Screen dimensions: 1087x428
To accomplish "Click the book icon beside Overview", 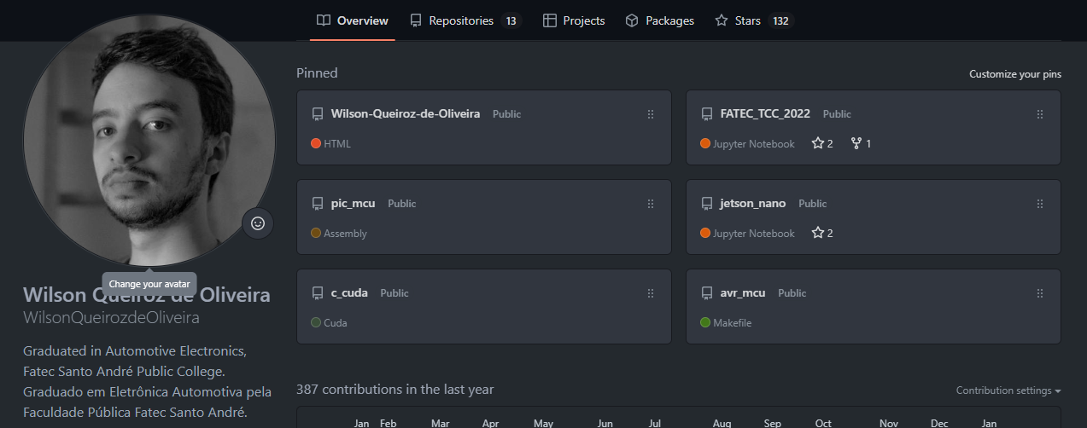I will [324, 20].
